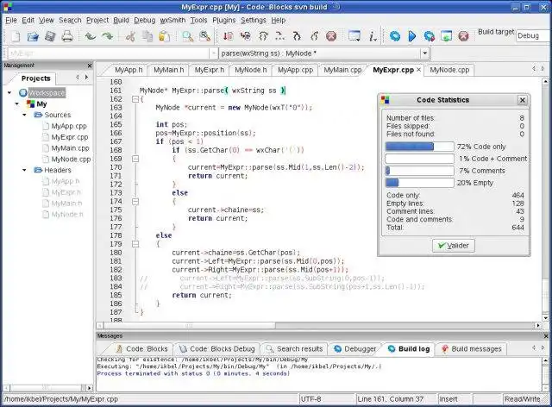This screenshot has height=407, width=552.
Task: Toggle the fold marker at line 174
Action: pyautogui.click(x=135, y=201)
